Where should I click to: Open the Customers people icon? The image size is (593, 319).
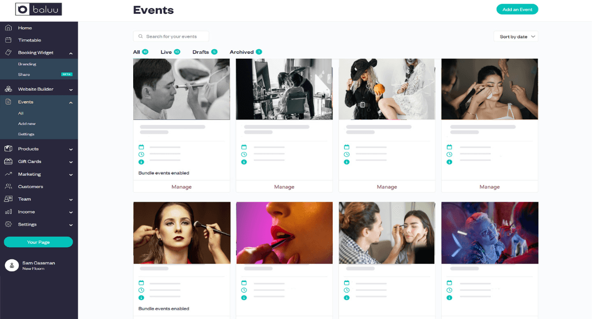8,186
